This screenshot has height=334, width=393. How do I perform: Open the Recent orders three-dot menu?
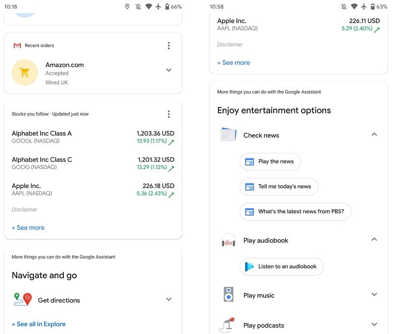168,46
